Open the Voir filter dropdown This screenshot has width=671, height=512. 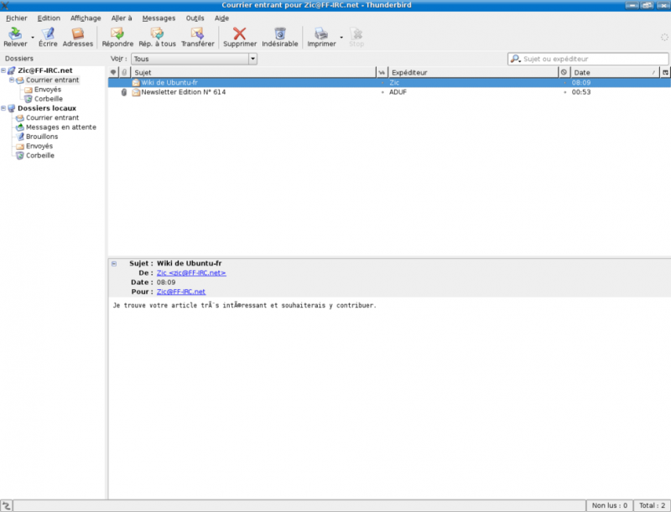tap(194, 59)
